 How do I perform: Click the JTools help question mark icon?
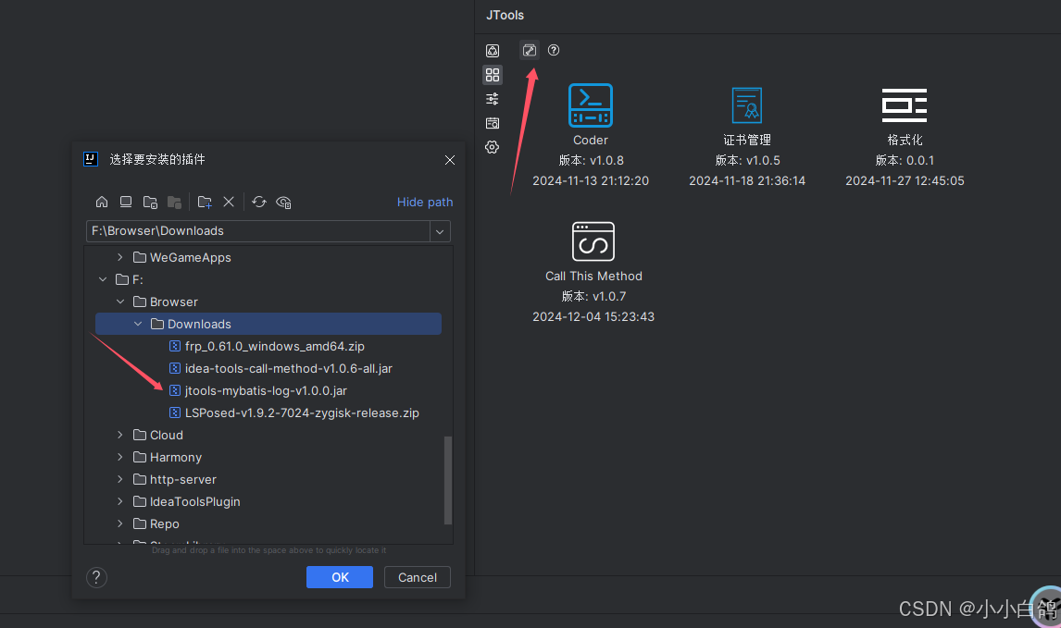554,50
